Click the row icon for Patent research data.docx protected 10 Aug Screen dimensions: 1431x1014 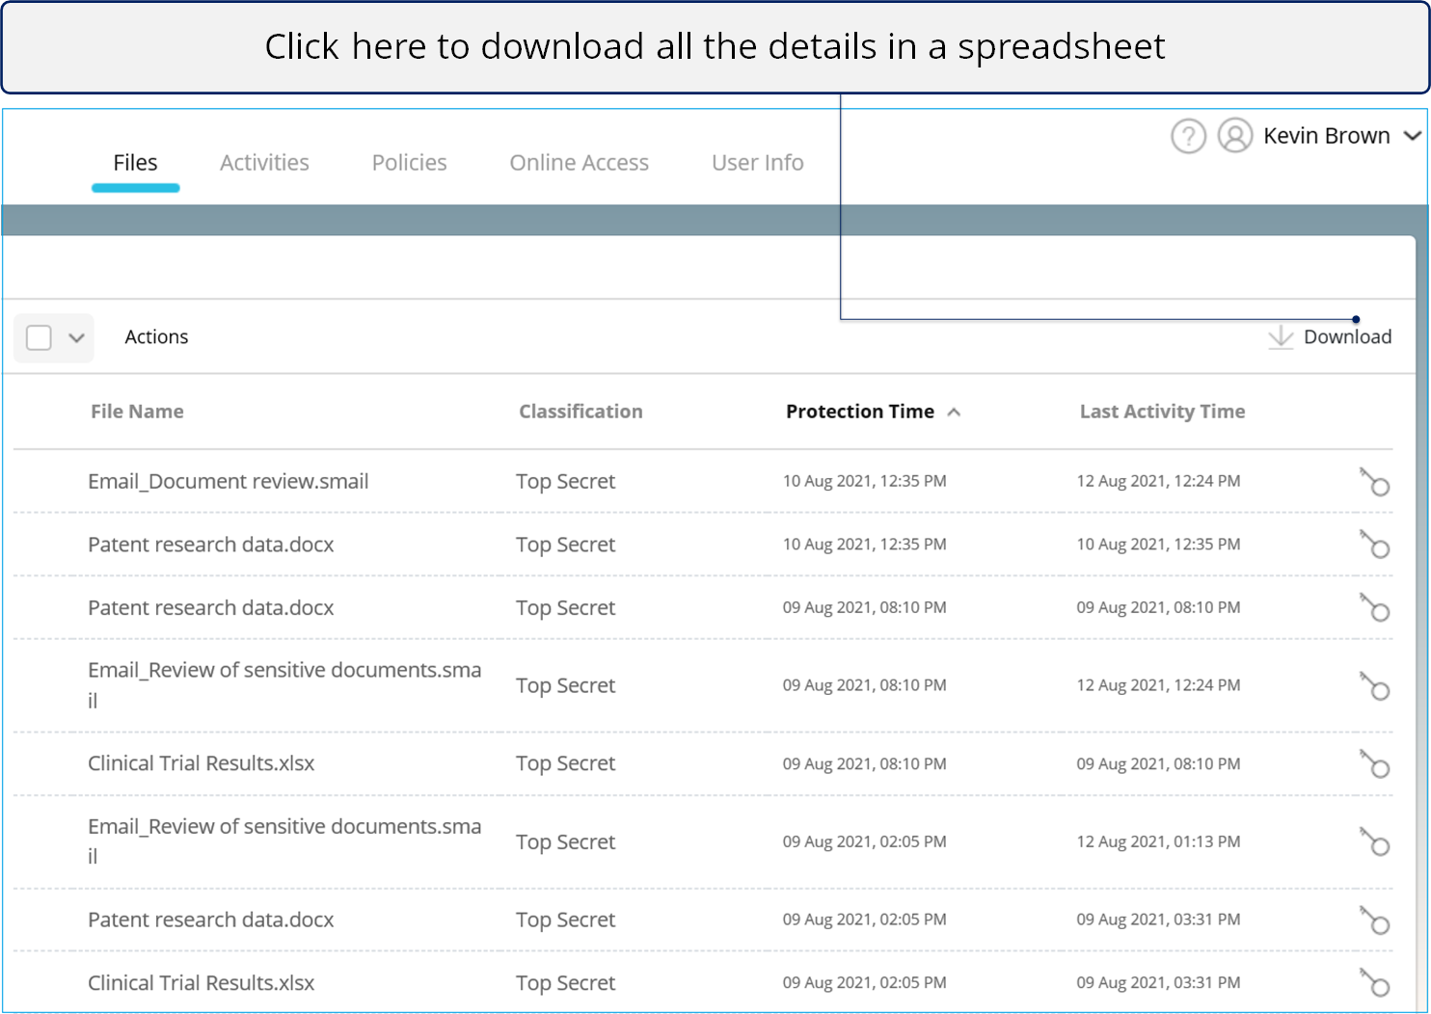1374,545
